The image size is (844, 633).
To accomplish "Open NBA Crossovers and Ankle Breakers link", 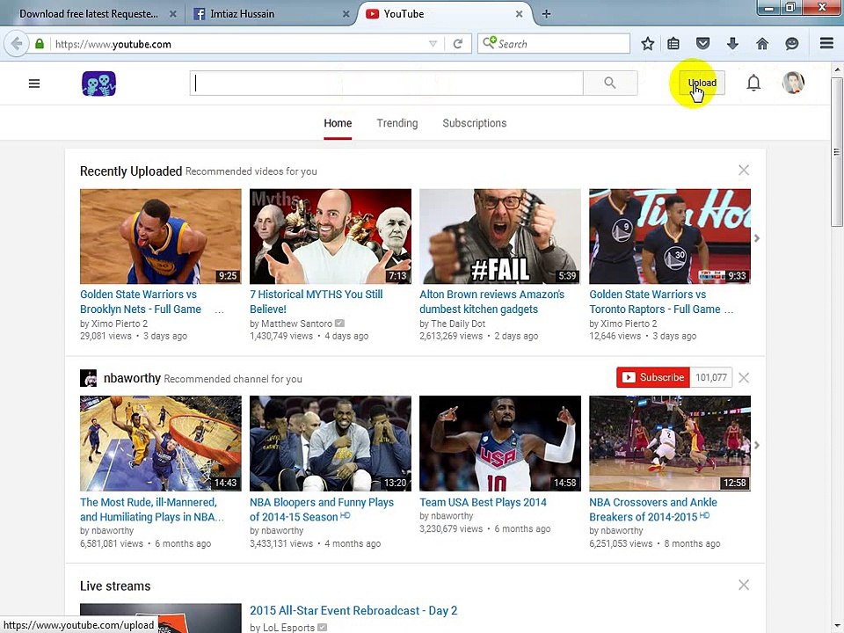I will pos(653,509).
